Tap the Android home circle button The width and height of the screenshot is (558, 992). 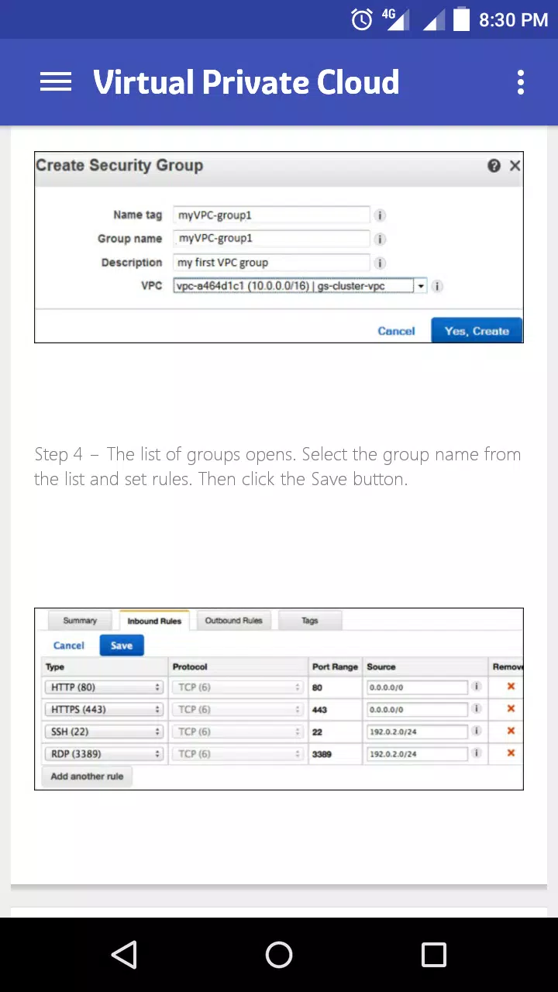coord(279,955)
